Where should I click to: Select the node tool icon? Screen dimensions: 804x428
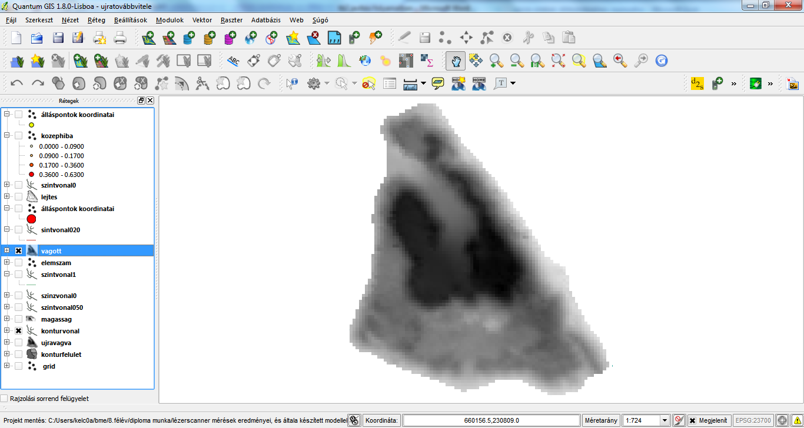pos(487,38)
